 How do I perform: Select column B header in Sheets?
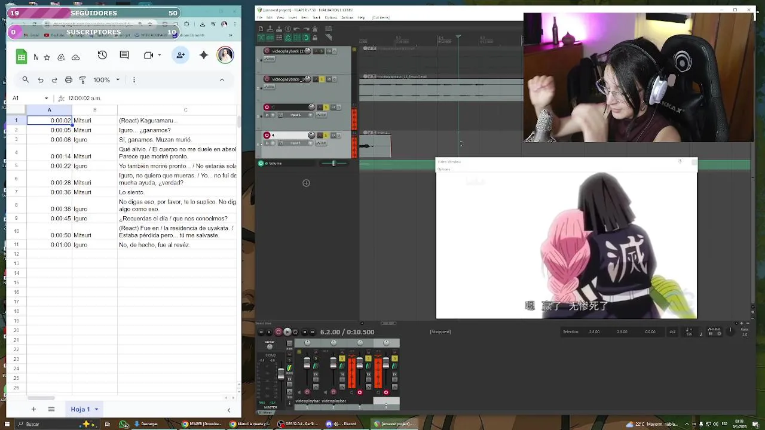94,110
